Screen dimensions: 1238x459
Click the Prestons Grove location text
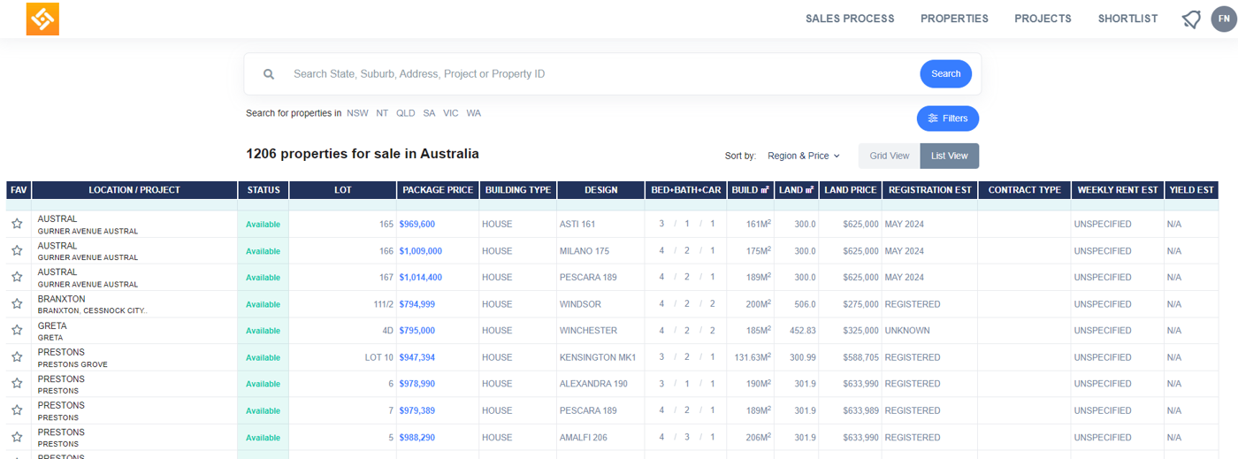click(x=73, y=364)
